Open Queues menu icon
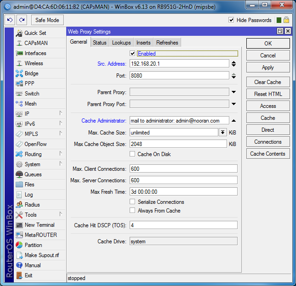 pyautogui.click(x=19, y=174)
